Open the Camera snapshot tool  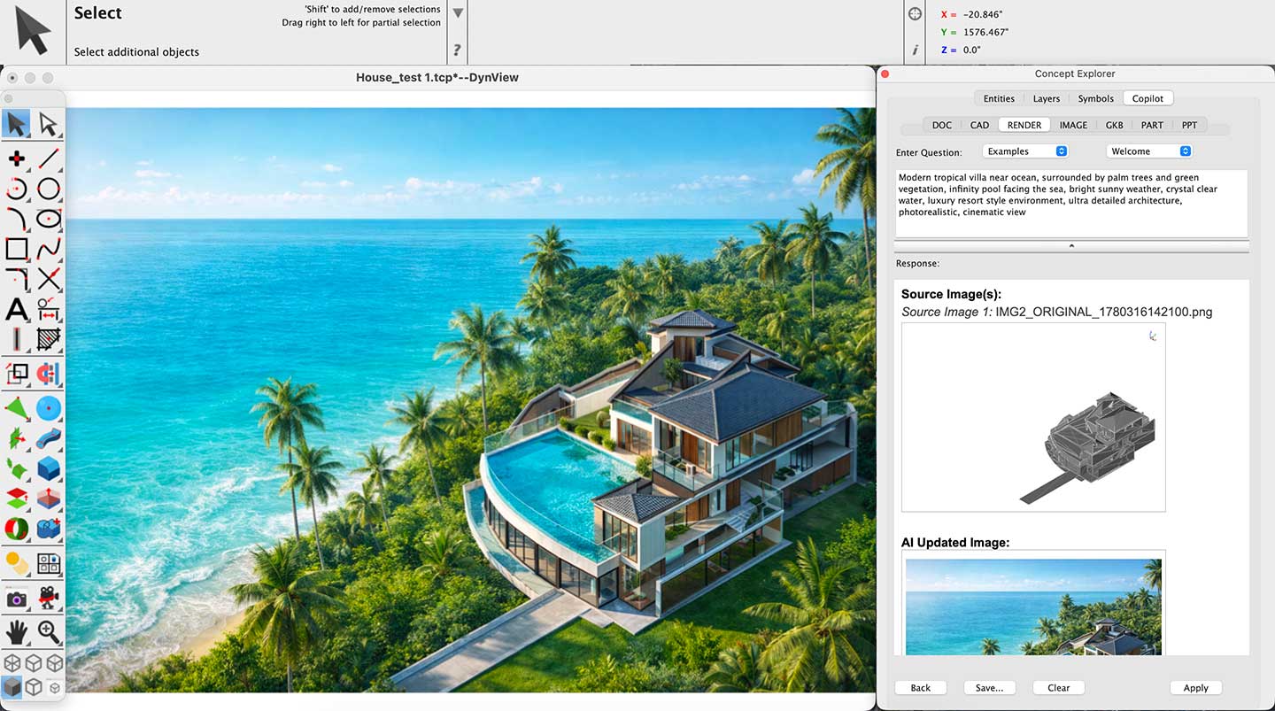tap(17, 599)
